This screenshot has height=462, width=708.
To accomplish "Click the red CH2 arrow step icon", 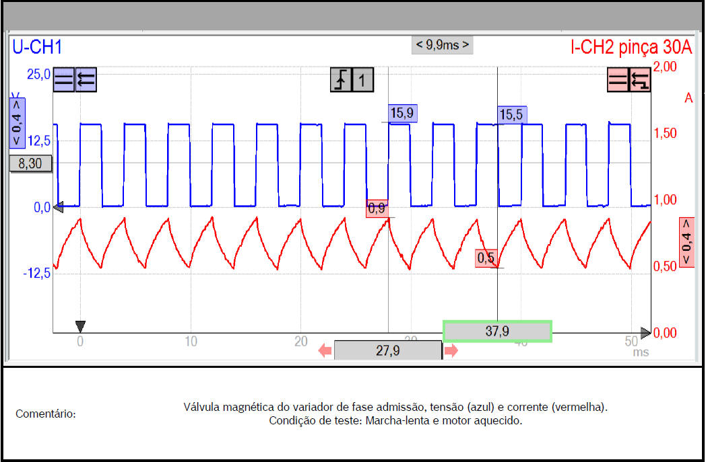I will pos(639,80).
